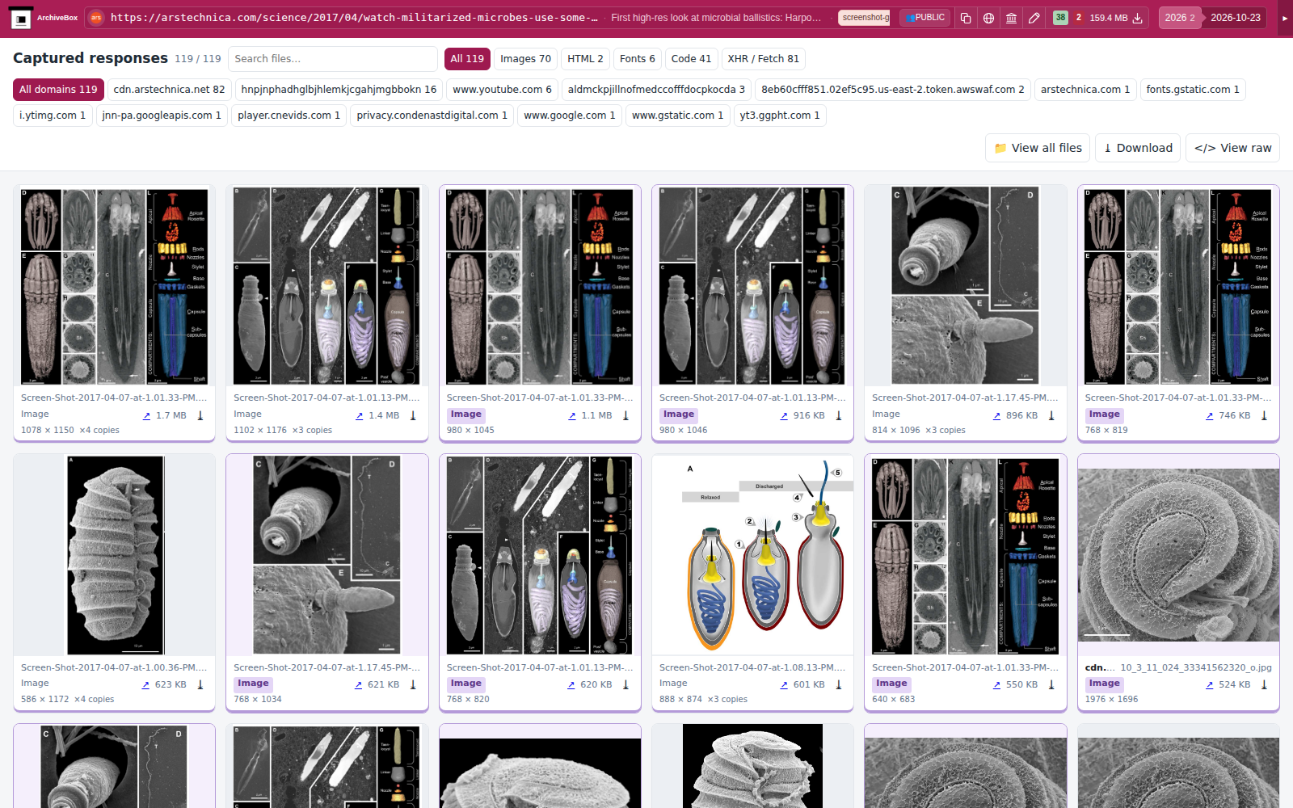Open the 1.7 MB image in a new tab
This screenshot has height=808, width=1293.
(x=146, y=416)
